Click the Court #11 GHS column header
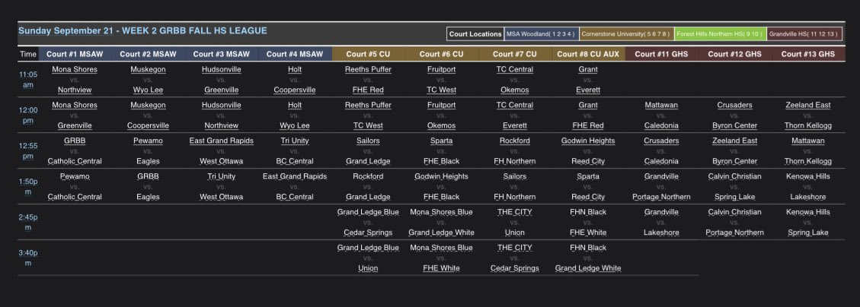 (661, 54)
